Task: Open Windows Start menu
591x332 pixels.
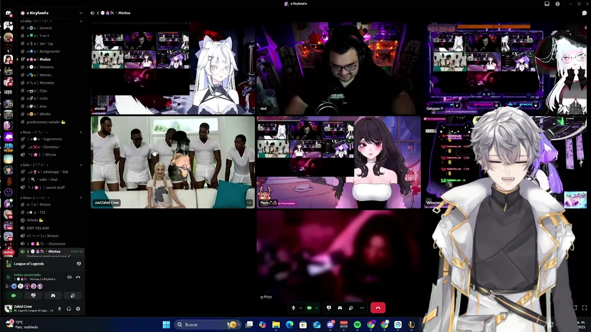Action: tap(166, 325)
